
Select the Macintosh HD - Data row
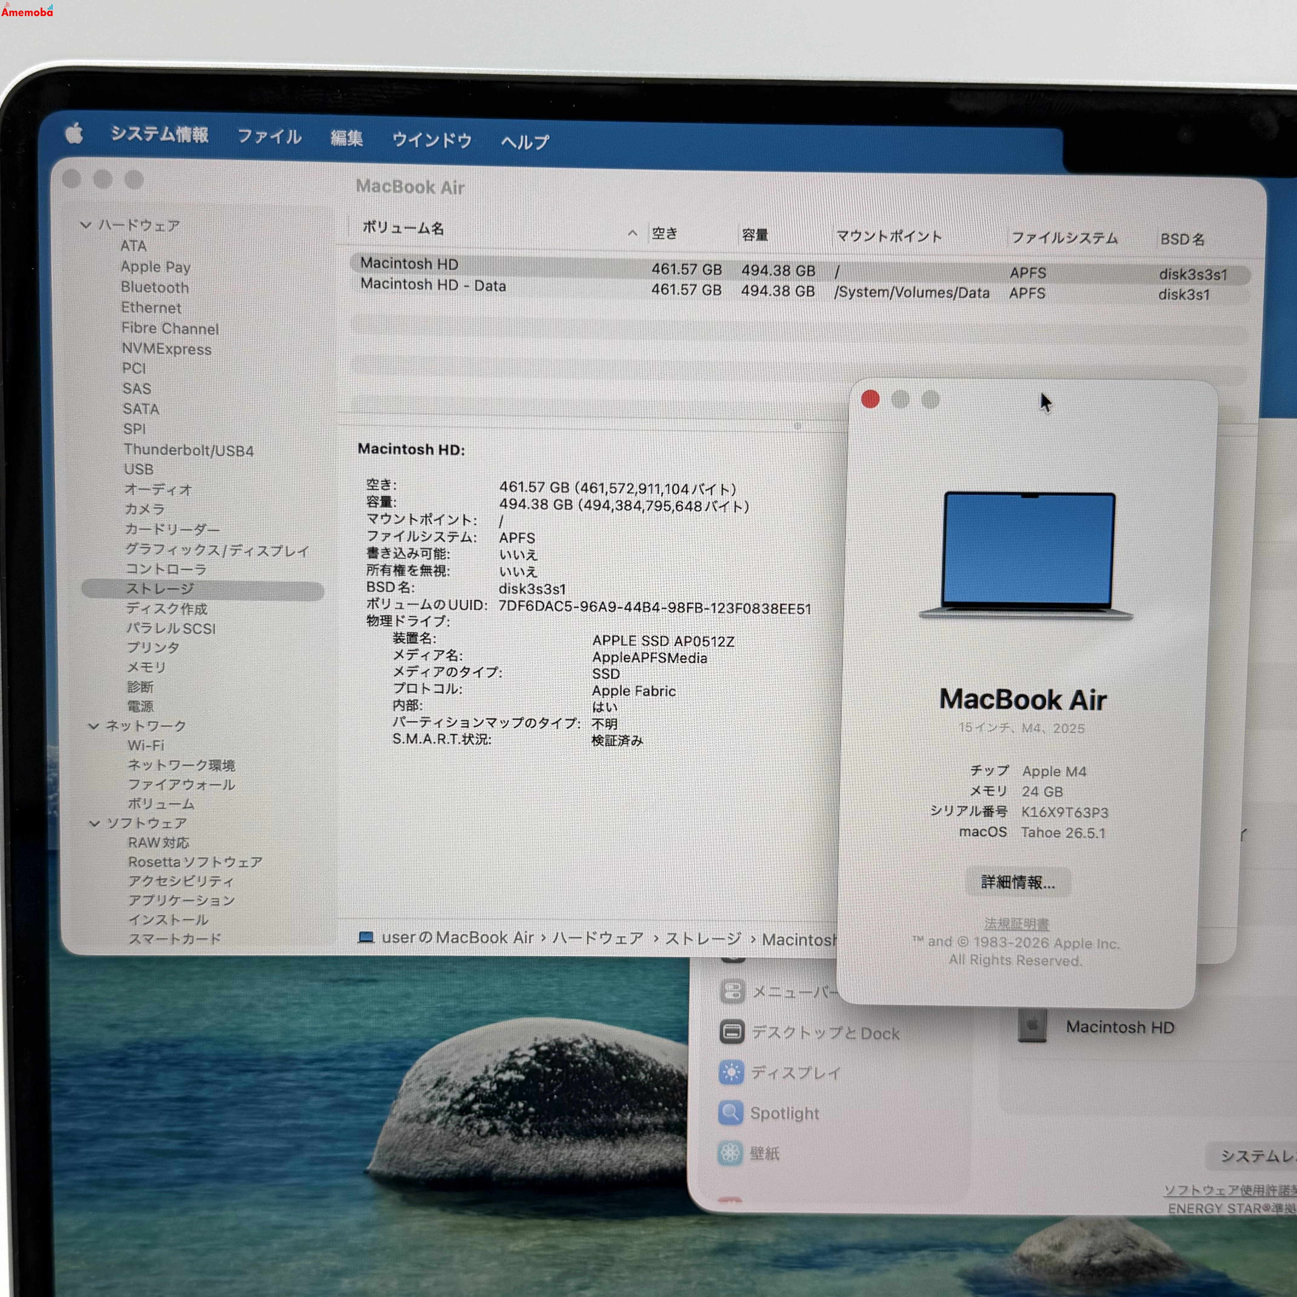tap(799, 289)
